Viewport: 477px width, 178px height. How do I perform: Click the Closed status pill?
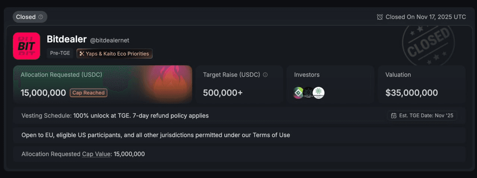pyautogui.click(x=30, y=17)
